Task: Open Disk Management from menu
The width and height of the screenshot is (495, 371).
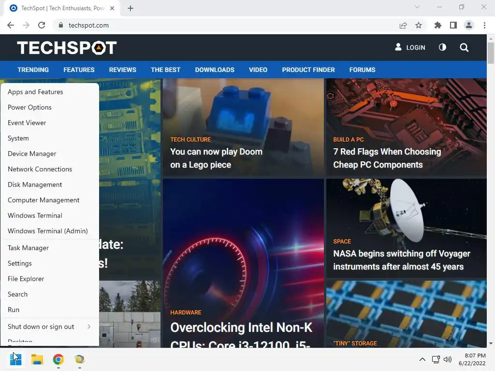Action: (x=50, y=185)
